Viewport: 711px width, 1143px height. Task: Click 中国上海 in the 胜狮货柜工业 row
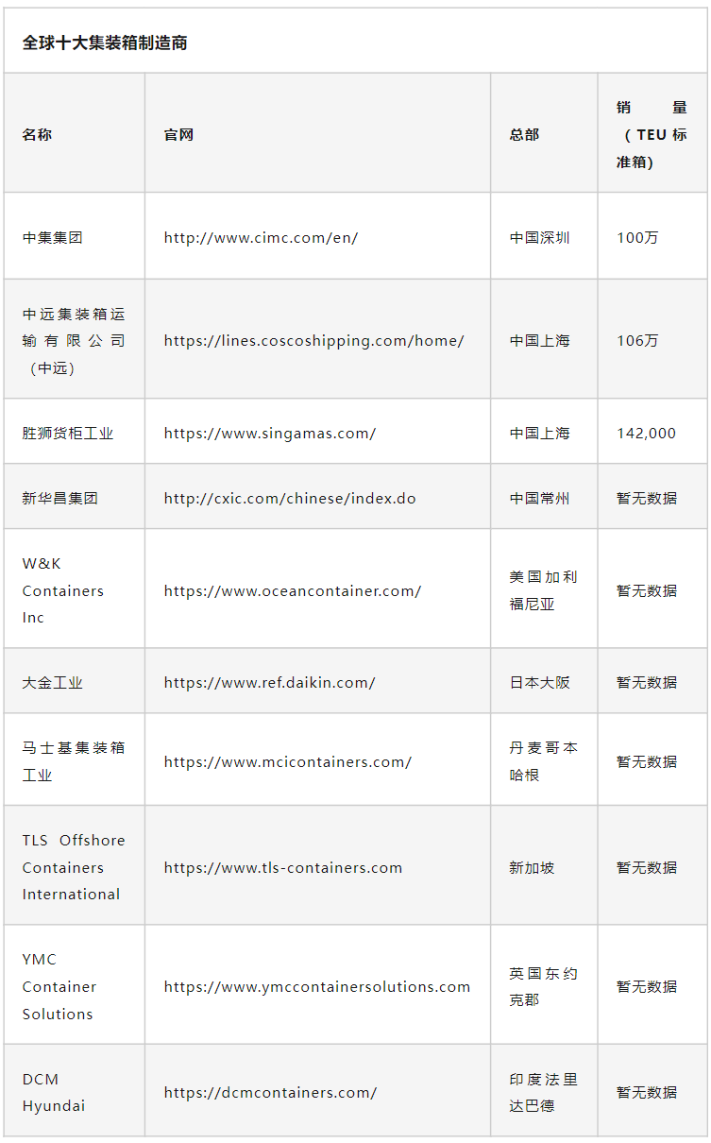[540, 433]
